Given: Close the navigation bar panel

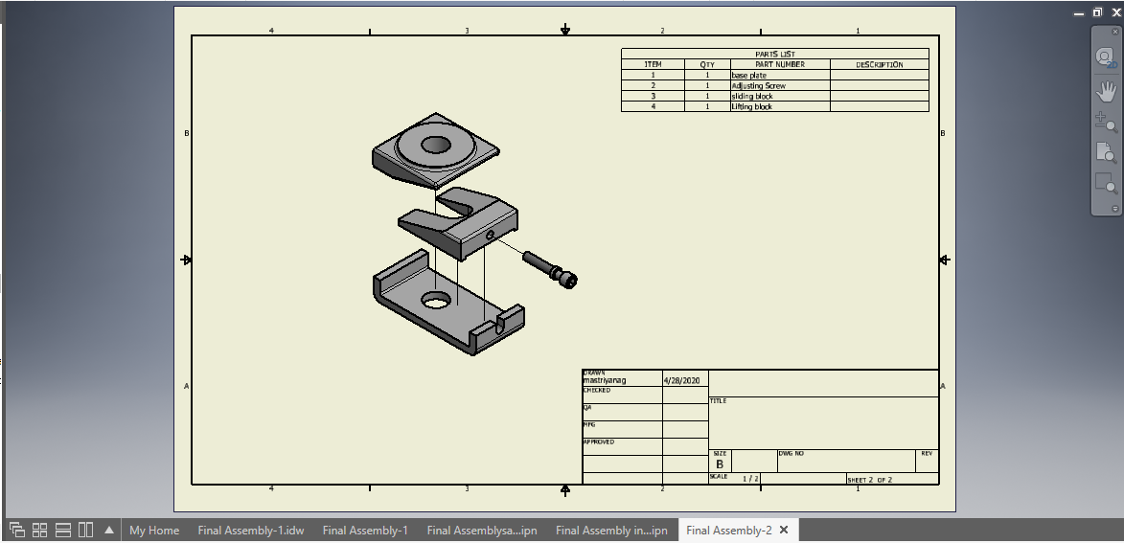Looking at the screenshot, I should pyautogui.click(x=1114, y=32).
